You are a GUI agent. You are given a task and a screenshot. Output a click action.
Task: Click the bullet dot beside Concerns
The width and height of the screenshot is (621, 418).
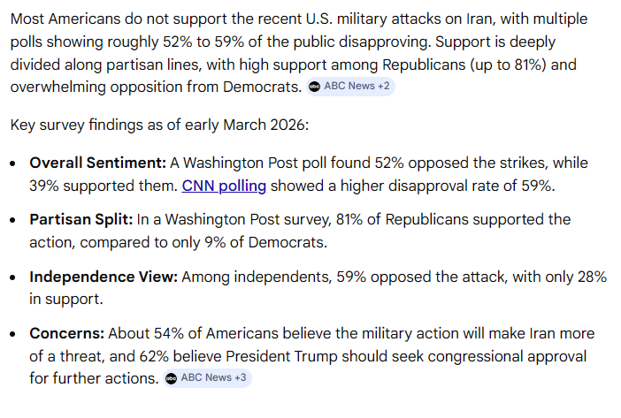point(15,334)
